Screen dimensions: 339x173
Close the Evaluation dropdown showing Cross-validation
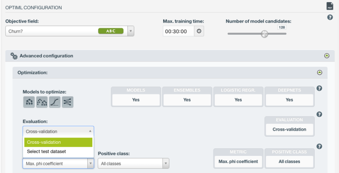coord(58,131)
